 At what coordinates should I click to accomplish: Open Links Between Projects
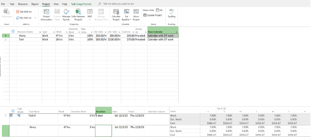click(x=78, y=15)
